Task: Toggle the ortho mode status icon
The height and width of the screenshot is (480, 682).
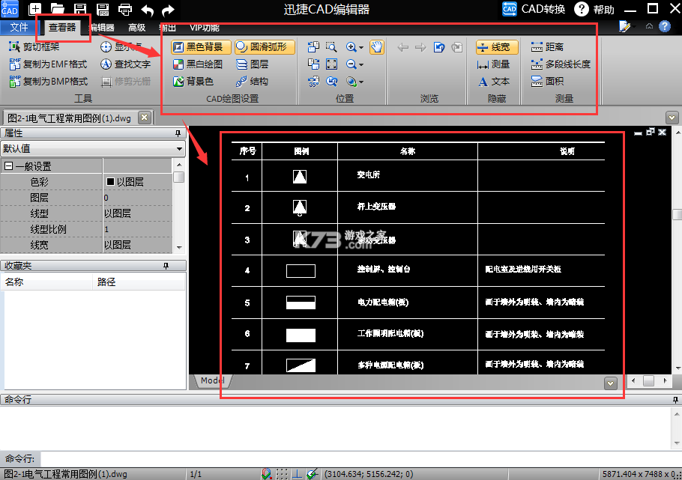Action: (298, 474)
